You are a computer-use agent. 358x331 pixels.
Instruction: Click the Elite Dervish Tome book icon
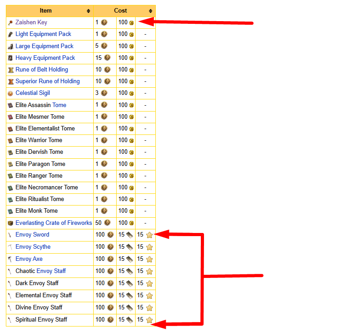point(10,152)
